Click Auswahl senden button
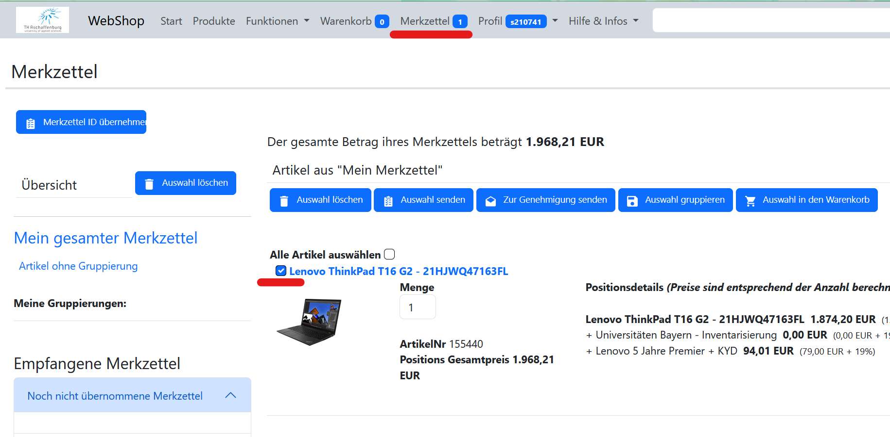This screenshot has width=890, height=437. pos(423,200)
